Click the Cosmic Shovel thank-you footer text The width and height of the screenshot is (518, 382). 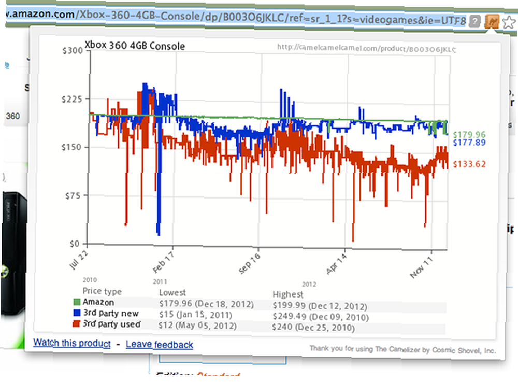point(402,349)
